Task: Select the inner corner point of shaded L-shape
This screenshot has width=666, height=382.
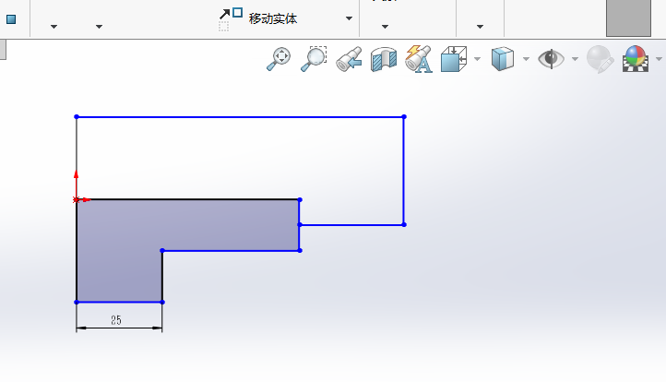Action: (x=162, y=251)
